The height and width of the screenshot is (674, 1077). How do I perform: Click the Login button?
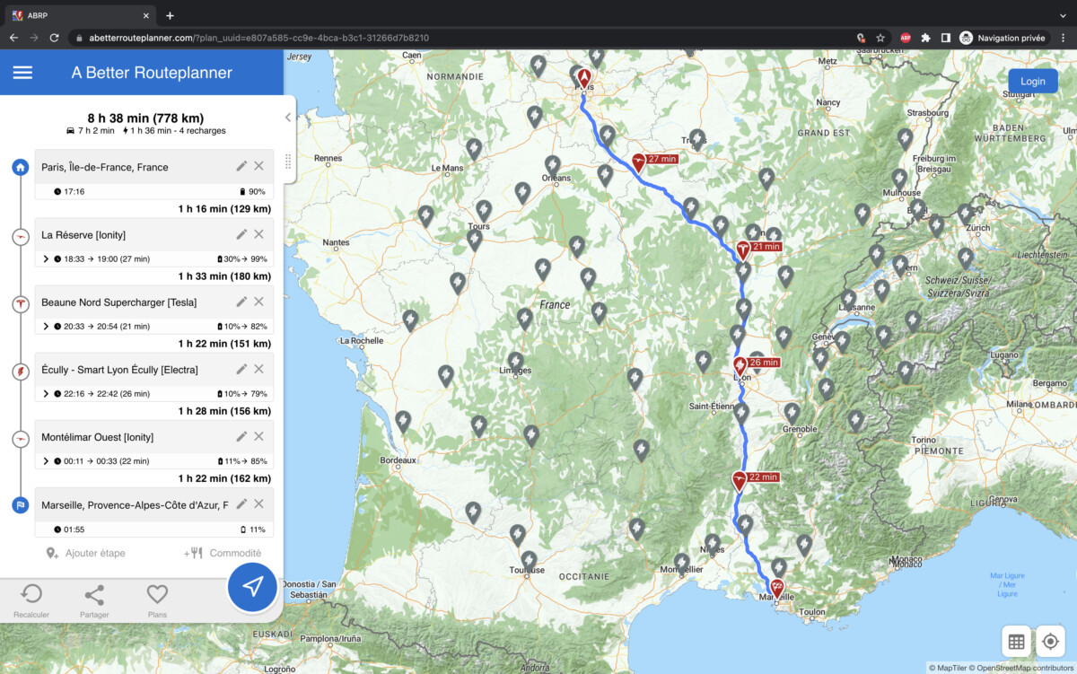[x=1032, y=81]
